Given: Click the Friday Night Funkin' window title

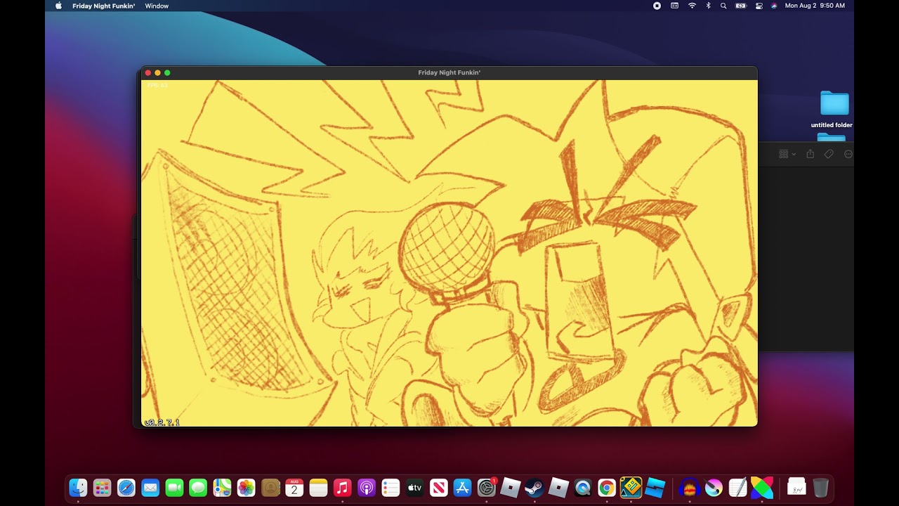Looking at the screenshot, I should pyautogui.click(x=449, y=72).
